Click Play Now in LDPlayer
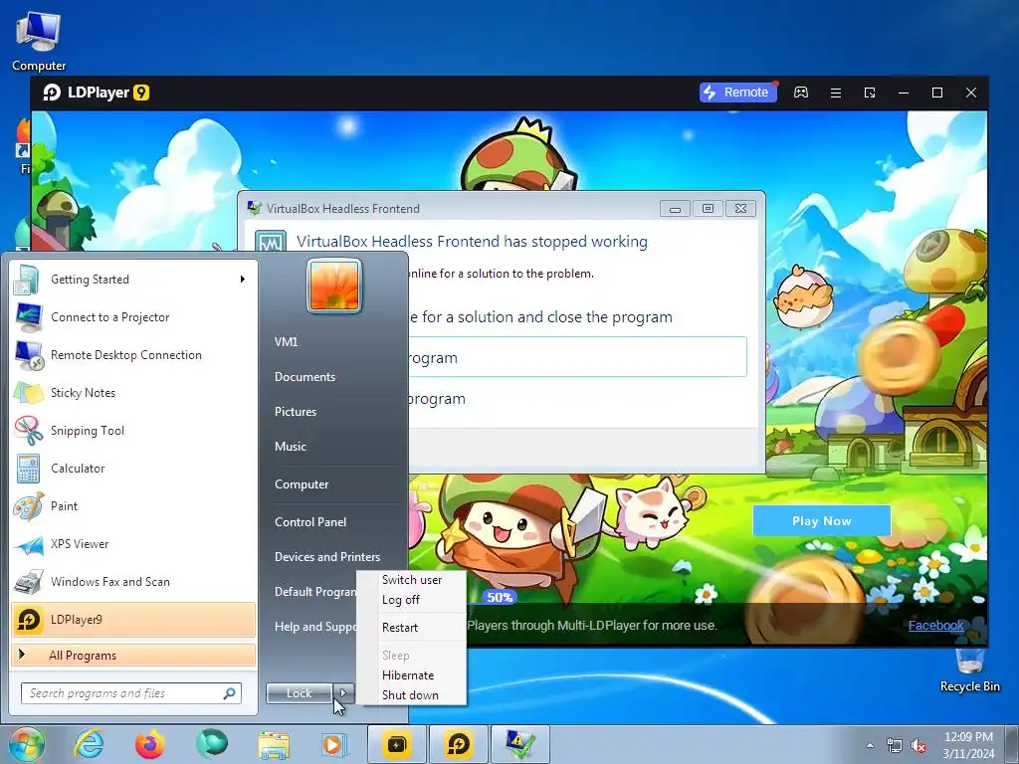This screenshot has height=764, width=1019. pos(821,521)
